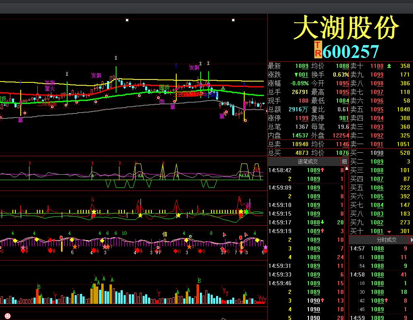The width and height of the screenshot is (413, 320).
Task: Click the 慎 caution marker in indicator panel
Action: point(165,234)
